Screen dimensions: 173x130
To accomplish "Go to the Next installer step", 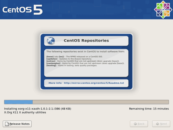I will (161, 124).
